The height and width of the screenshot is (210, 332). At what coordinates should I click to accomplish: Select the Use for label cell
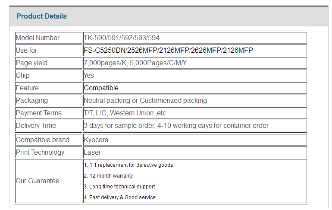(x=49, y=51)
